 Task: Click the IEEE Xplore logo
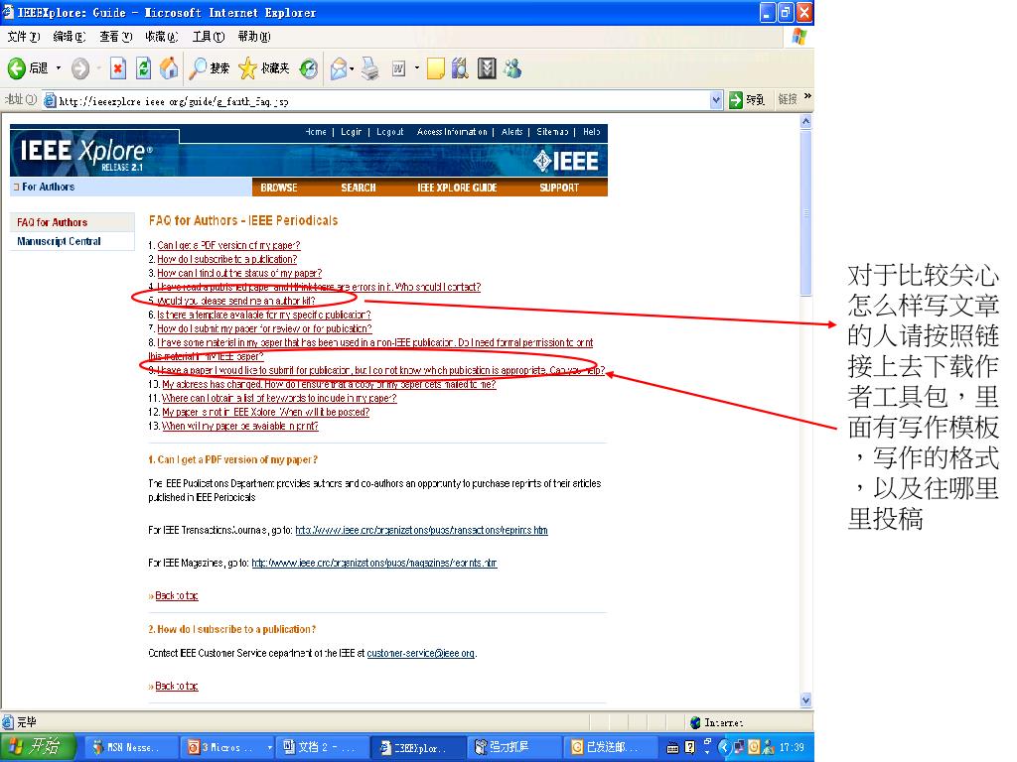(x=86, y=154)
